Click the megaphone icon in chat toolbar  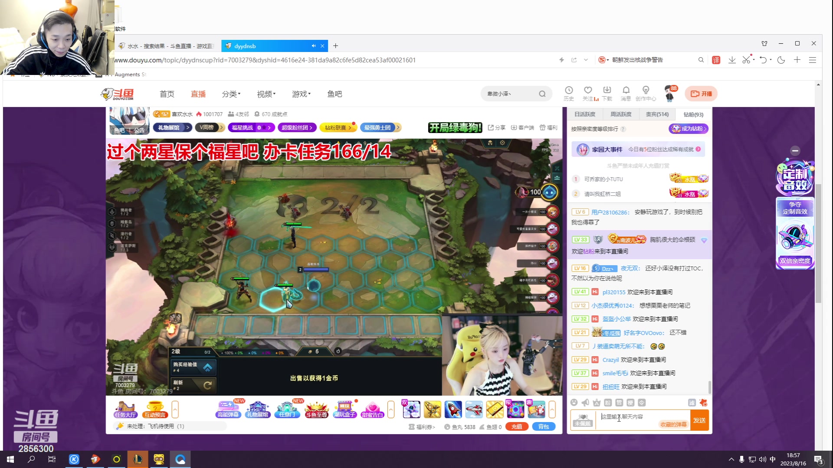point(585,403)
